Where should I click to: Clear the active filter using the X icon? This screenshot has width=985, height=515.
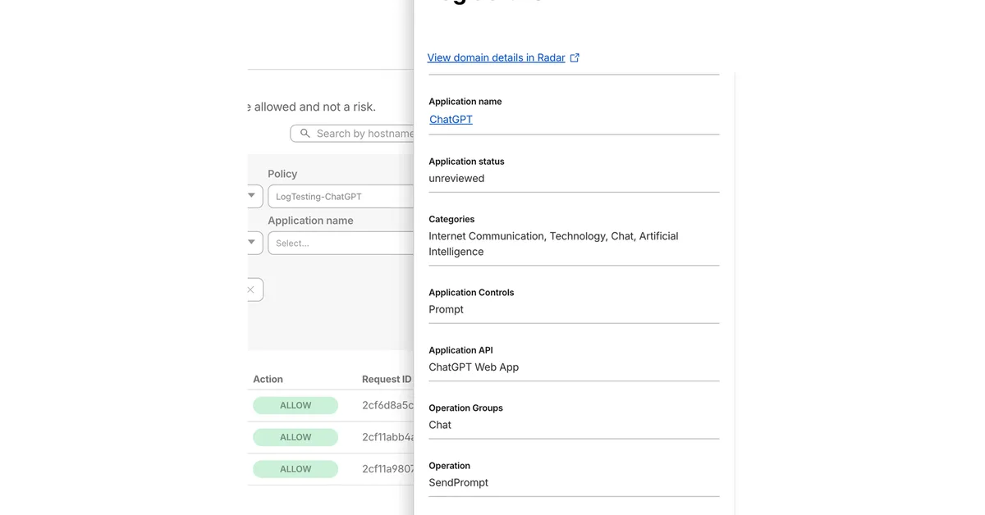[x=250, y=289]
